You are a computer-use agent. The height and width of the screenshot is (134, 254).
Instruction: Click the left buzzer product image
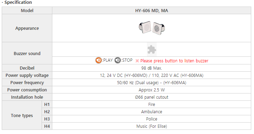click(x=145, y=27)
